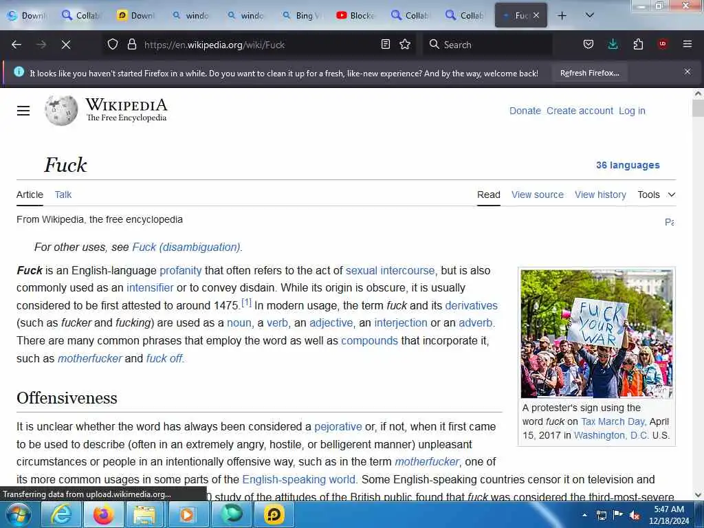Open Windows Explorer folder taskbar icon

tap(144, 514)
